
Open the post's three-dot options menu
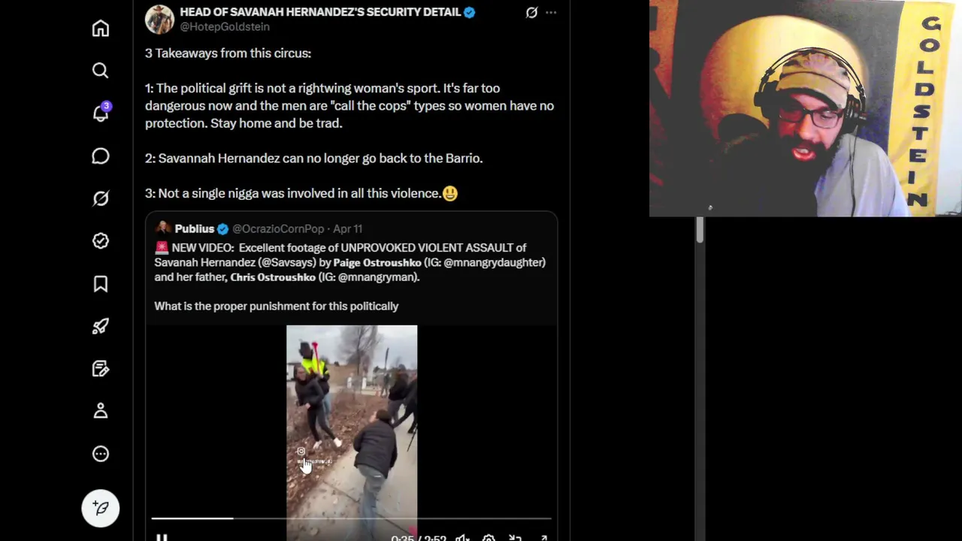[x=551, y=13]
